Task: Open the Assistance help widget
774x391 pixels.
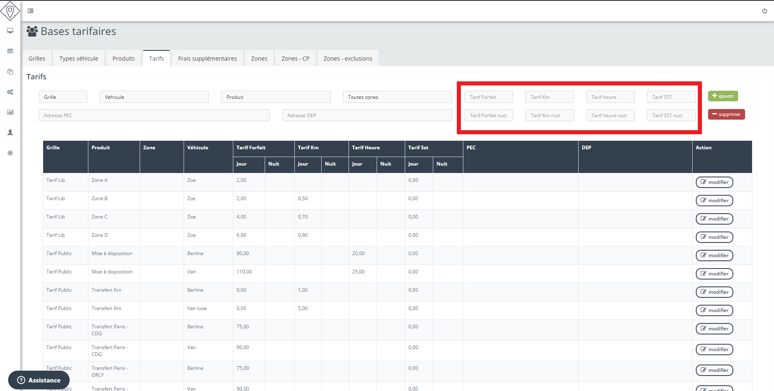Action: (x=39, y=380)
